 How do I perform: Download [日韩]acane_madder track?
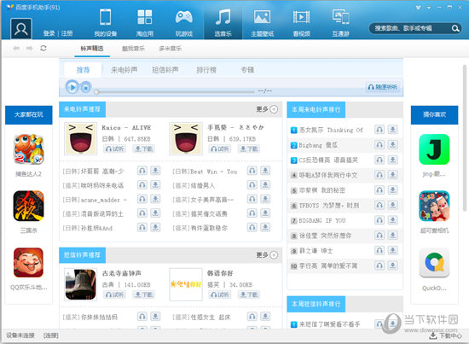click(155, 199)
